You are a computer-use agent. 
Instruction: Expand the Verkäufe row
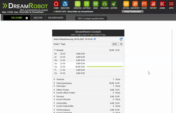click(x=54, y=79)
